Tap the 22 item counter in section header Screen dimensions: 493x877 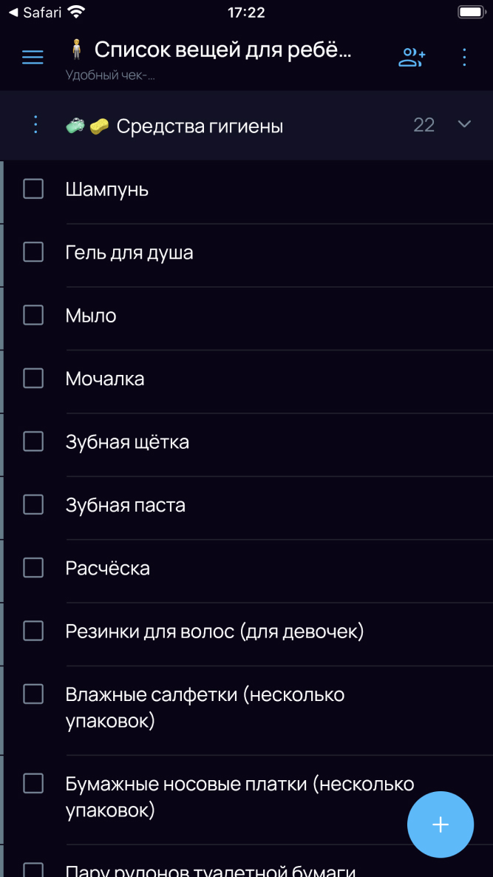pyautogui.click(x=424, y=125)
